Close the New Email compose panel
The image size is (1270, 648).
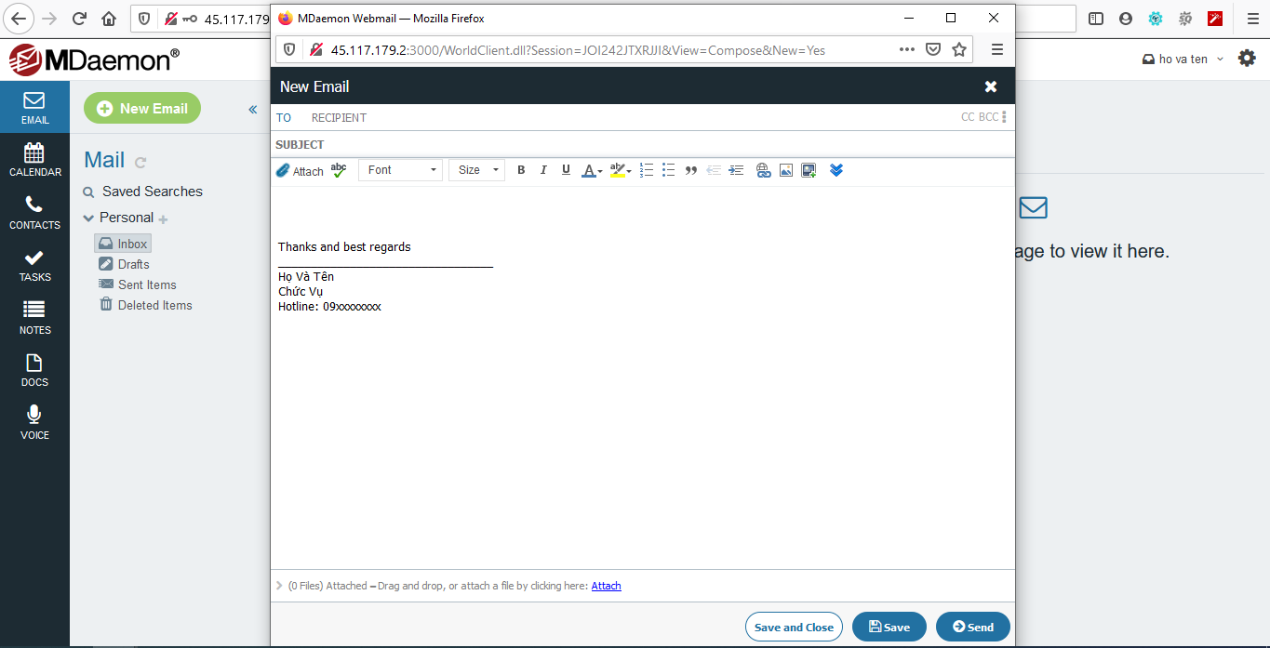[991, 86]
